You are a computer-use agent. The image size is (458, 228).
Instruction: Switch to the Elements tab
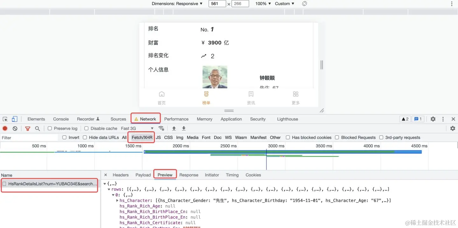(x=36, y=119)
